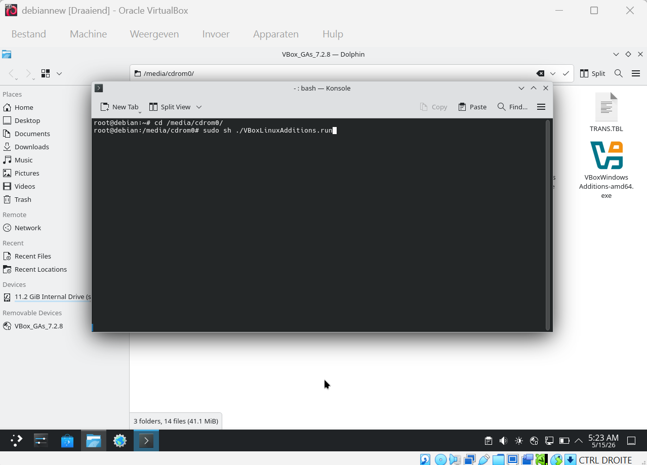Viewport: 647px width, 465px height.
Task: Go back in Dolphin
Action: (x=12, y=73)
